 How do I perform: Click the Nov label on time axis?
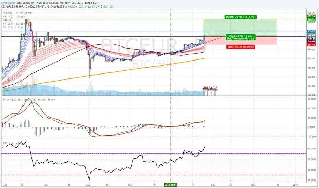pyautogui.click(x=213, y=185)
